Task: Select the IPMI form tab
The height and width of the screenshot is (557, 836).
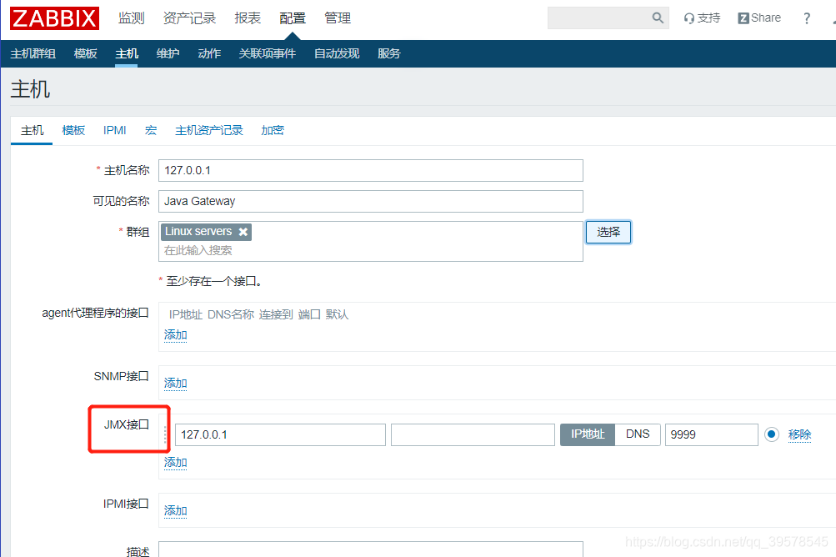Action: [x=115, y=130]
